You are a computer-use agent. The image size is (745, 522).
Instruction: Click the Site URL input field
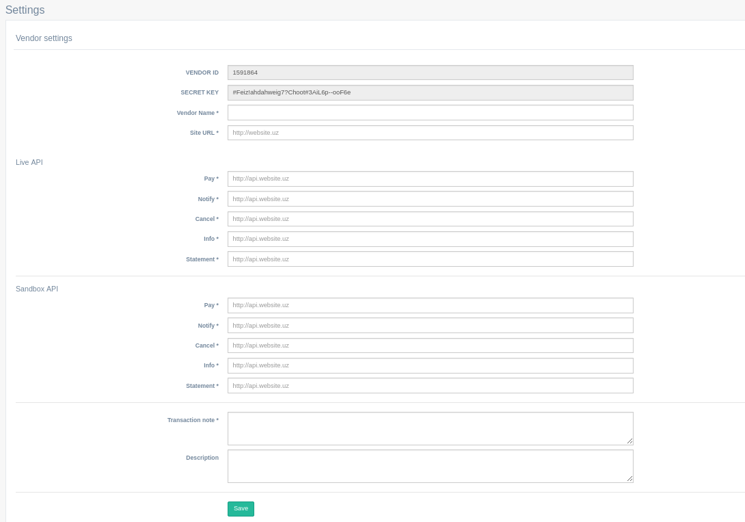pos(430,133)
